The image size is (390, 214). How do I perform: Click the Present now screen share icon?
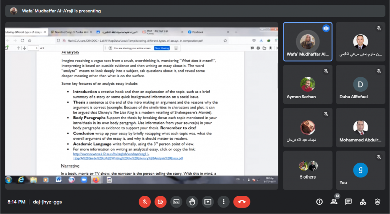[x=208, y=202]
